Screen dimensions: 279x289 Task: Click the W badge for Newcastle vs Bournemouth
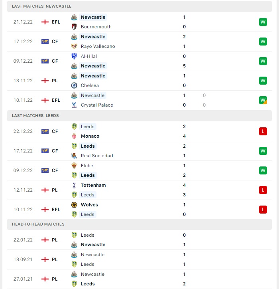[x=263, y=22]
